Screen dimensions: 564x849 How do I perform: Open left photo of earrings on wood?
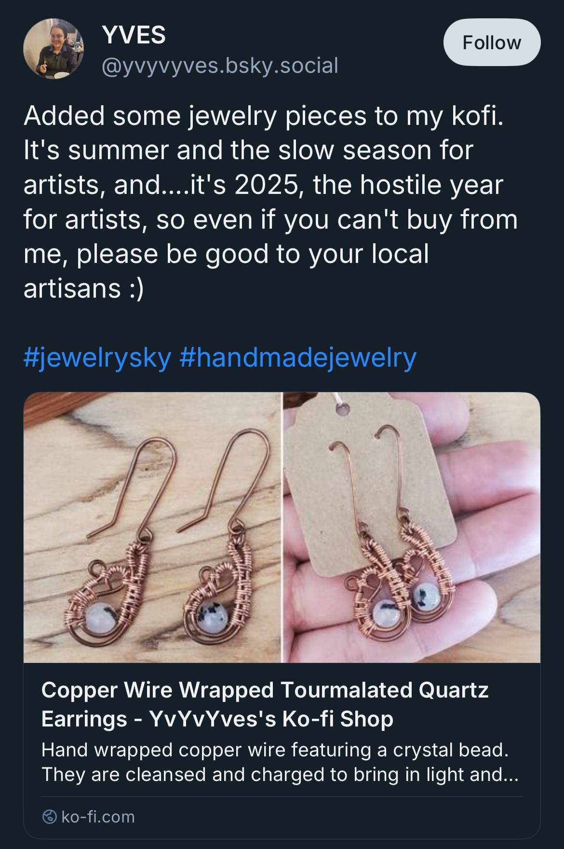(152, 527)
